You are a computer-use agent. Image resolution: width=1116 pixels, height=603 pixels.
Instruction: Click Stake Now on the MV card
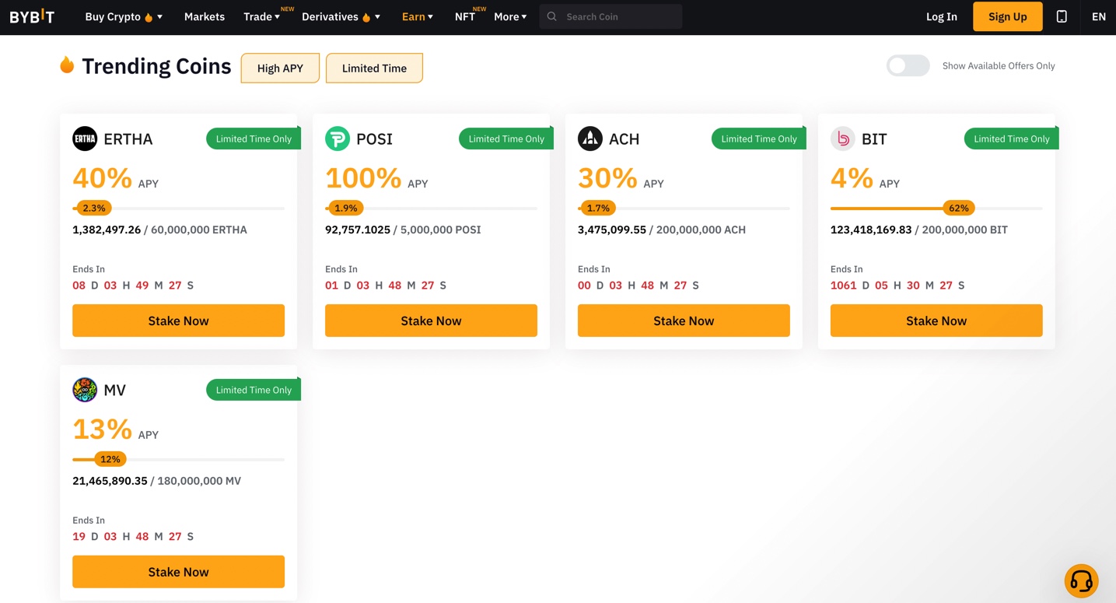click(178, 572)
